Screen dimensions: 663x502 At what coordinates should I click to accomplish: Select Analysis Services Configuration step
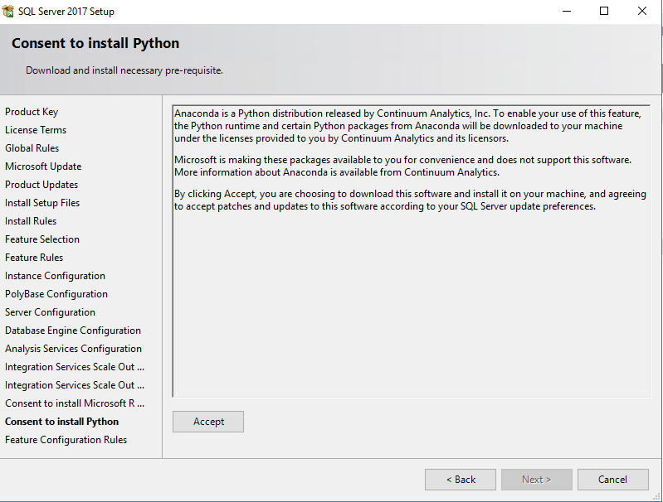tap(73, 349)
